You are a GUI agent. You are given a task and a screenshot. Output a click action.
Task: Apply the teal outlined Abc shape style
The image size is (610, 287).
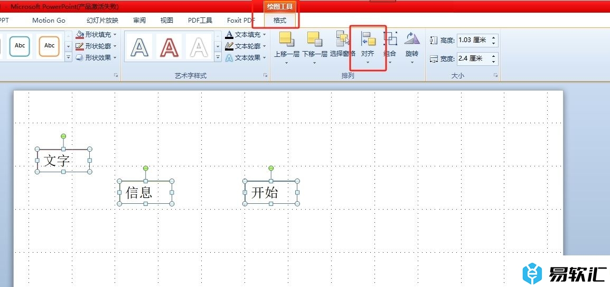point(20,46)
